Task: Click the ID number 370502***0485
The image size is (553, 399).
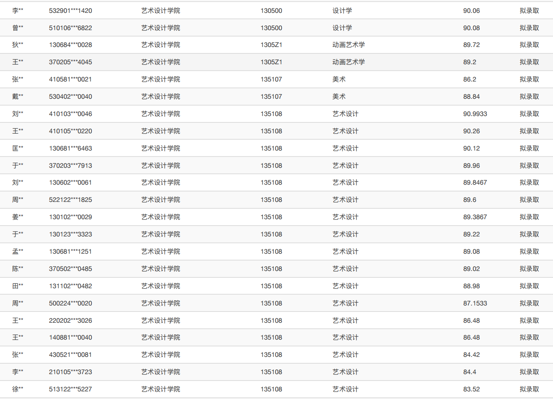Action: pyautogui.click(x=70, y=269)
